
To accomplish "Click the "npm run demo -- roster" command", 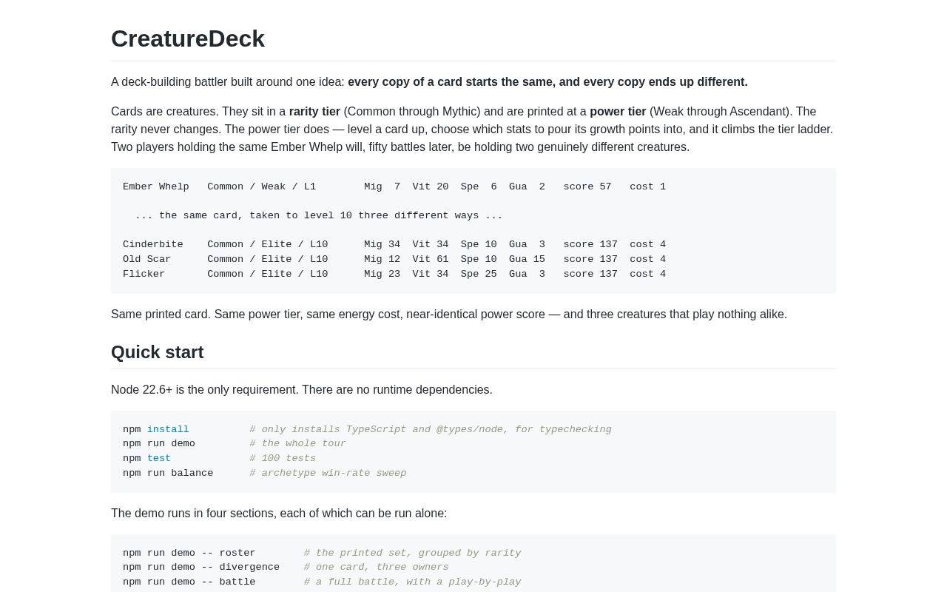I will coord(189,554).
